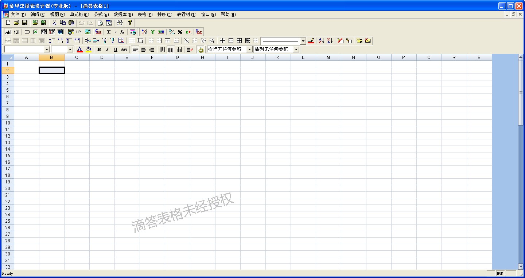Viewport: 525px width, 278px height.
Task: Insert a picture cell with the image icon
Action: pos(87,32)
